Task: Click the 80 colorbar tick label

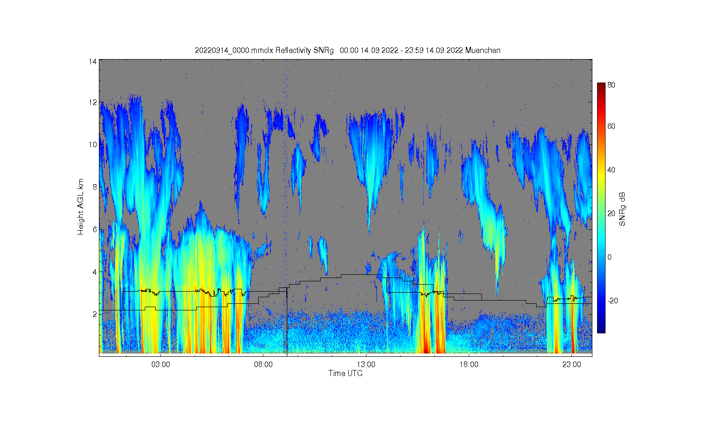Action: point(611,85)
